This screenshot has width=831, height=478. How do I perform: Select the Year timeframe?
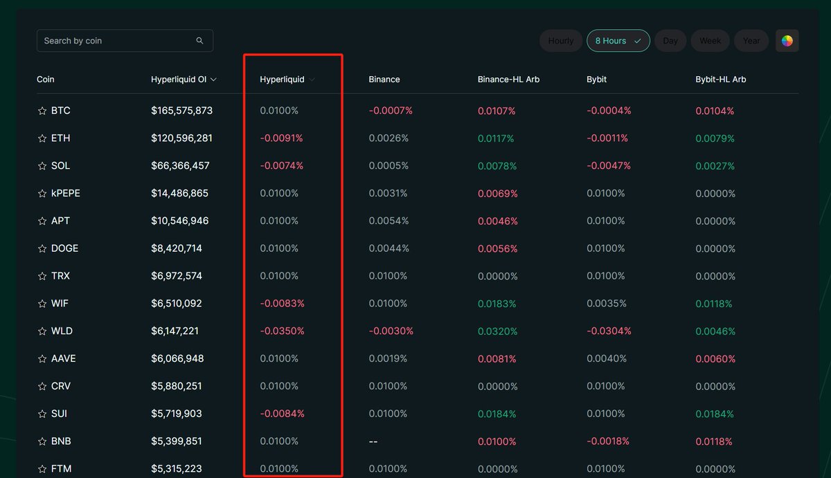[751, 41]
